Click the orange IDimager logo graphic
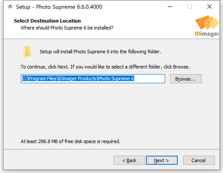The height and width of the screenshot is (173, 223). point(207,23)
